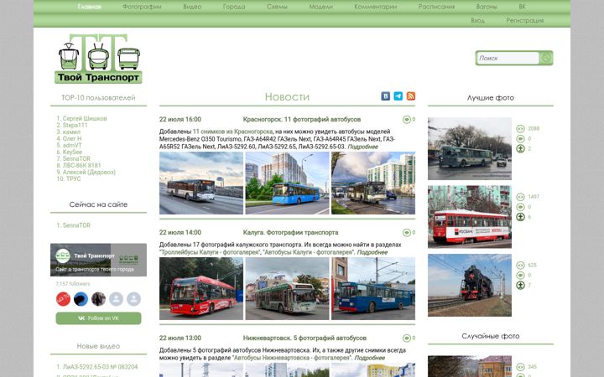Open the Модели menu item
This screenshot has width=604, height=377.
pos(320,7)
